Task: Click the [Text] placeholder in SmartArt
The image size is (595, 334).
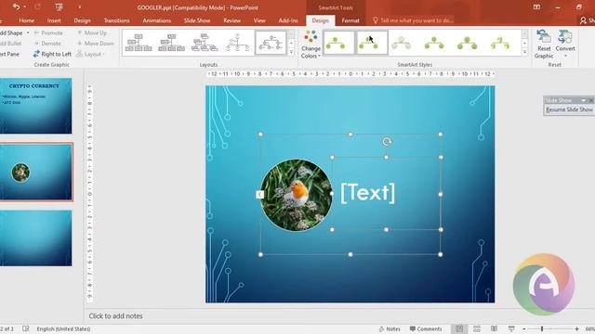Action: click(x=367, y=192)
